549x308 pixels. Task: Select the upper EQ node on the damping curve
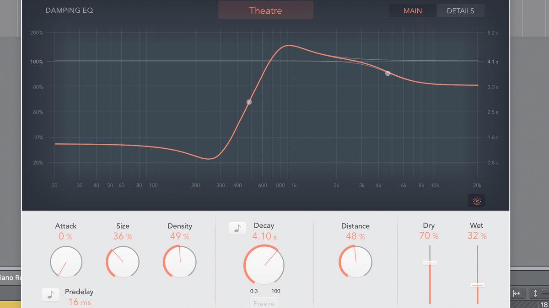(x=387, y=73)
